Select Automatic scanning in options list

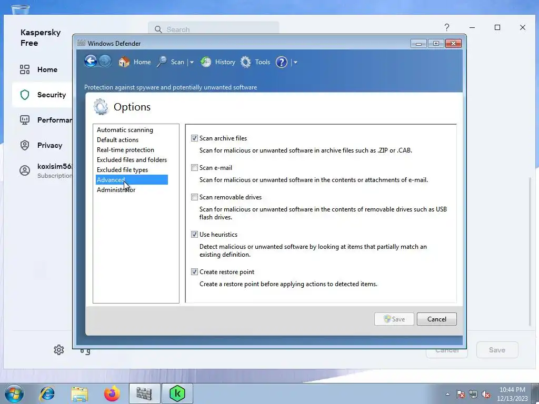coord(125,130)
